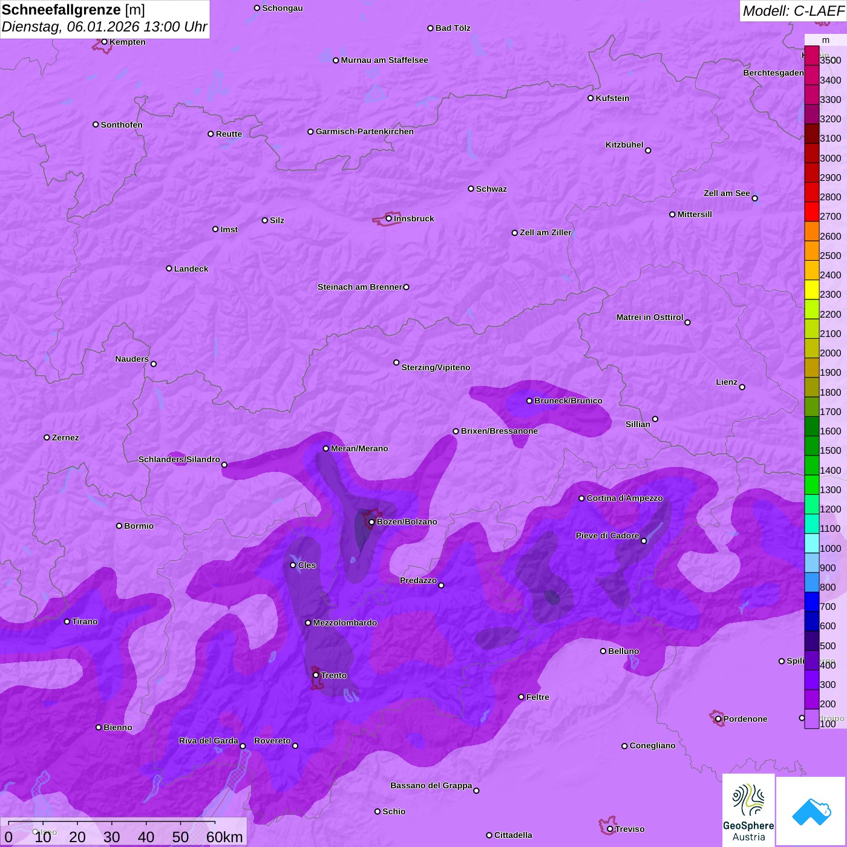Screen dimensions: 847x847
Task: Click the blue mountain cloud logo
Action: (811, 811)
